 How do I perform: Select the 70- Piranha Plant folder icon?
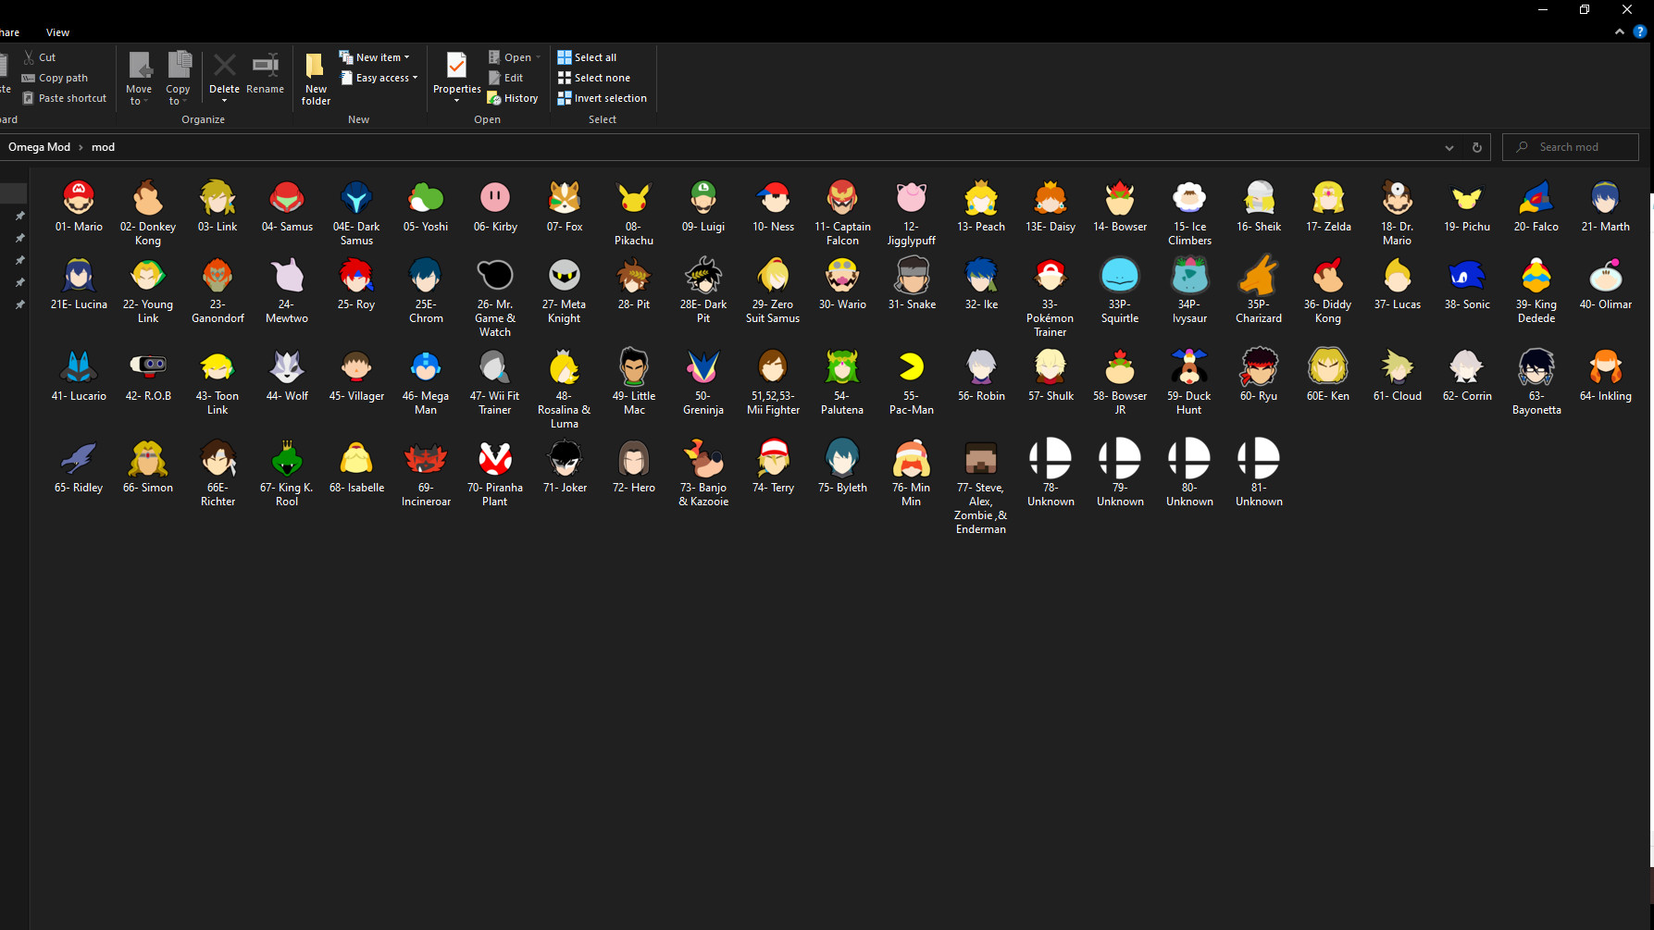495,458
